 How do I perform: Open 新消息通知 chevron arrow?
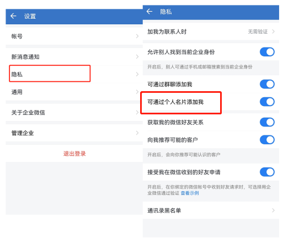click(137, 57)
